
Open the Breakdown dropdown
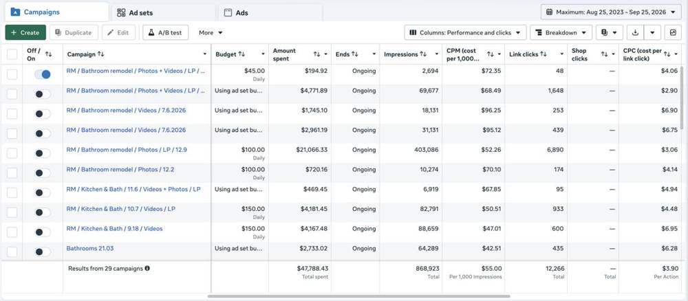[x=561, y=32]
